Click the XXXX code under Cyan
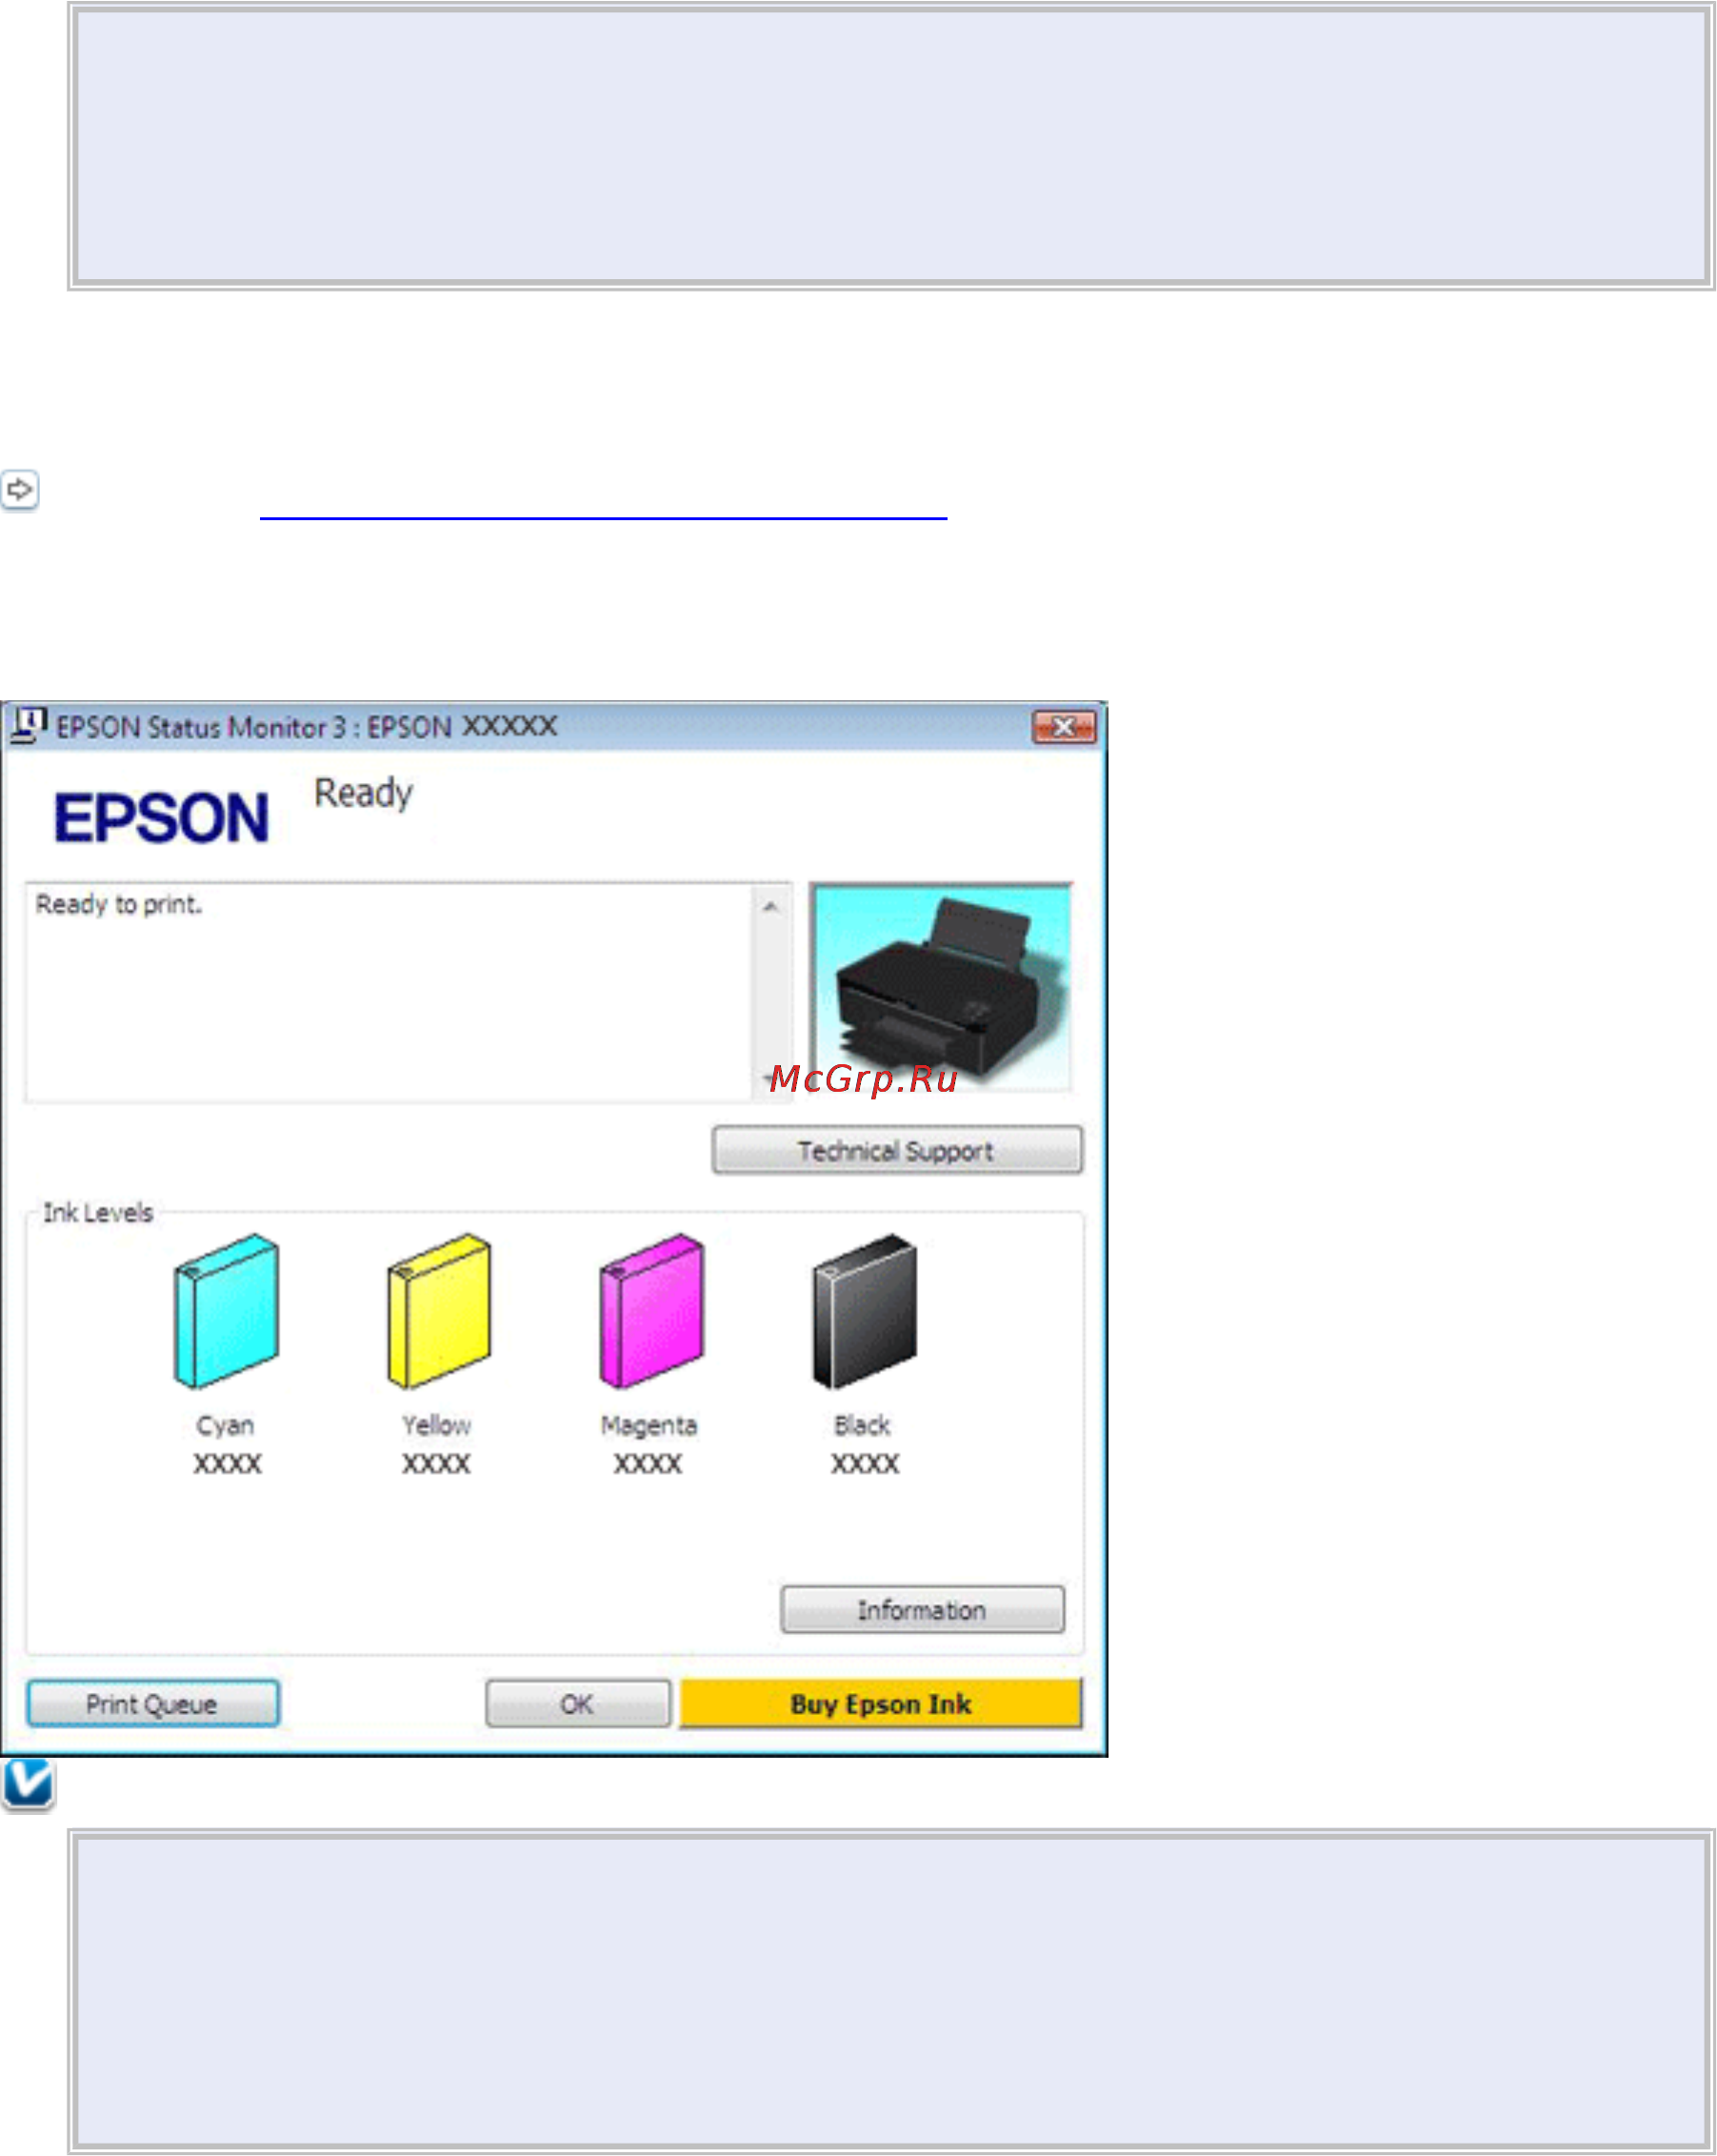Viewport: 1717px width, 2156px height. 227,1464
